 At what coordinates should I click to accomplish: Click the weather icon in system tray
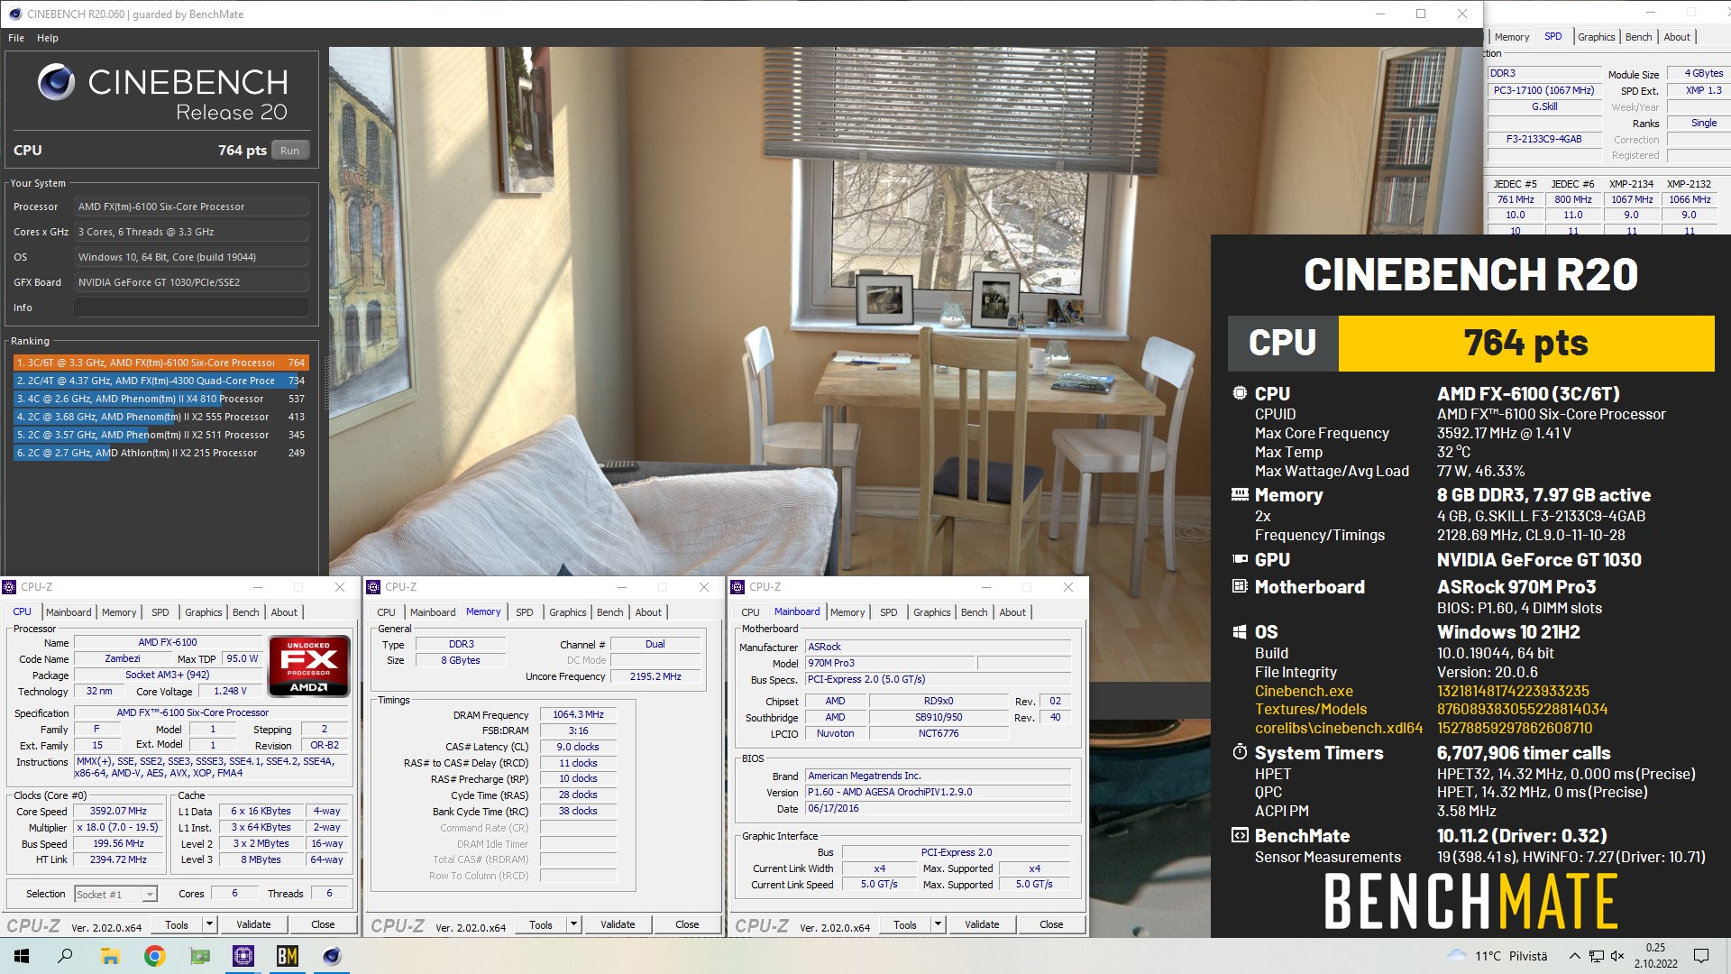click(x=1456, y=956)
